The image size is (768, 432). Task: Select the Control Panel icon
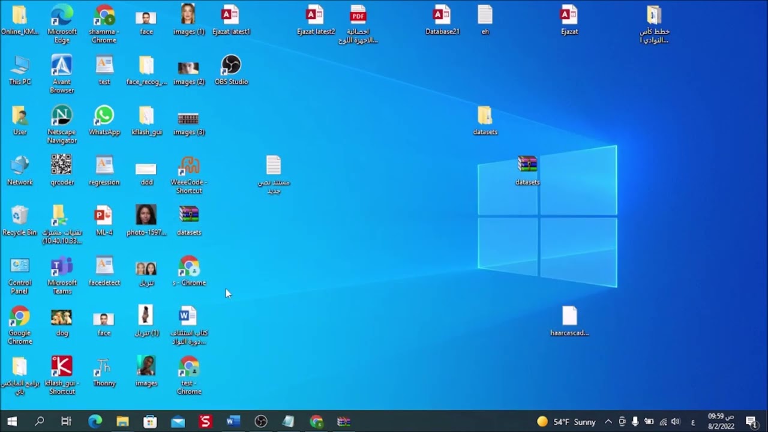pyautogui.click(x=20, y=275)
